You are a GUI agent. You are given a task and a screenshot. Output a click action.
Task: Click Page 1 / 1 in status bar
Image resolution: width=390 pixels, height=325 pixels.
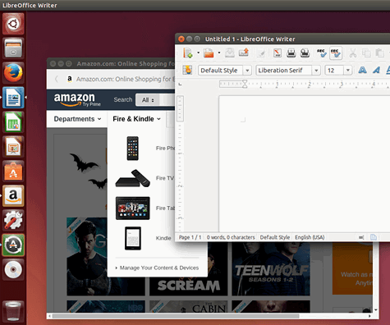click(x=190, y=237)
